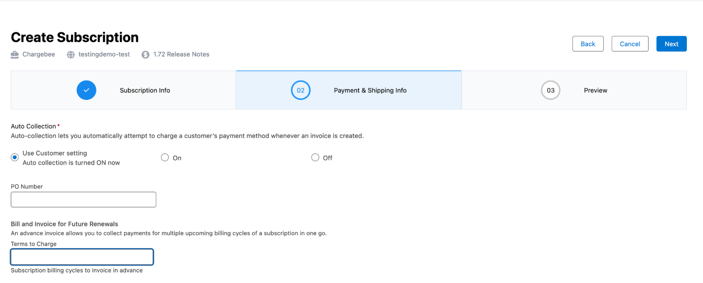The width and height of the screenshot is (703, 283).
Task: Click the Terms to Charge field
Action: tap(82, 257)
